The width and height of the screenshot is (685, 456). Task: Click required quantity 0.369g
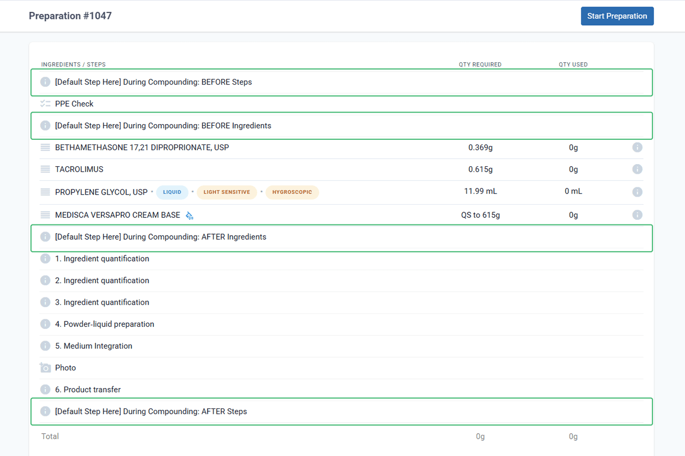click(x=481, y=147)
